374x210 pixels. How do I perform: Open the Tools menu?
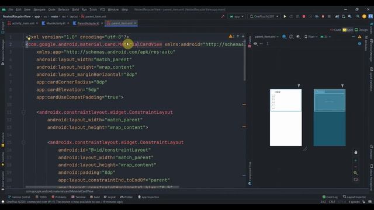[93, 9]
